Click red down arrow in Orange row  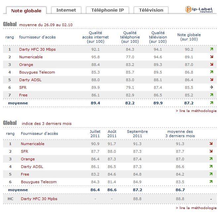[211, 65]
